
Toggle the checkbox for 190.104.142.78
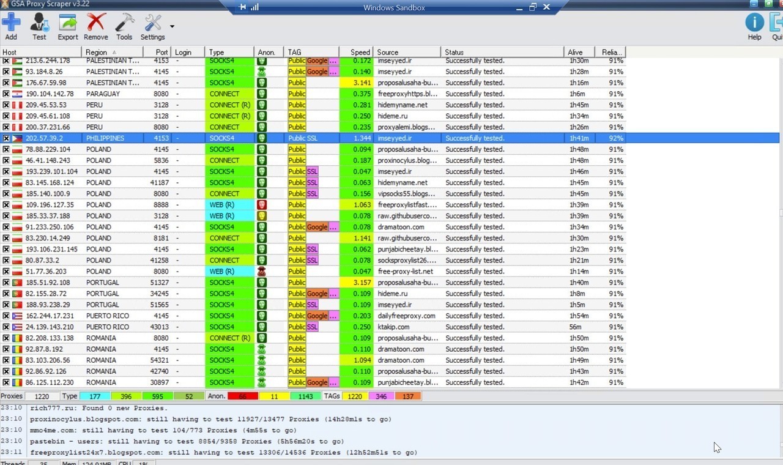[6, 94]
